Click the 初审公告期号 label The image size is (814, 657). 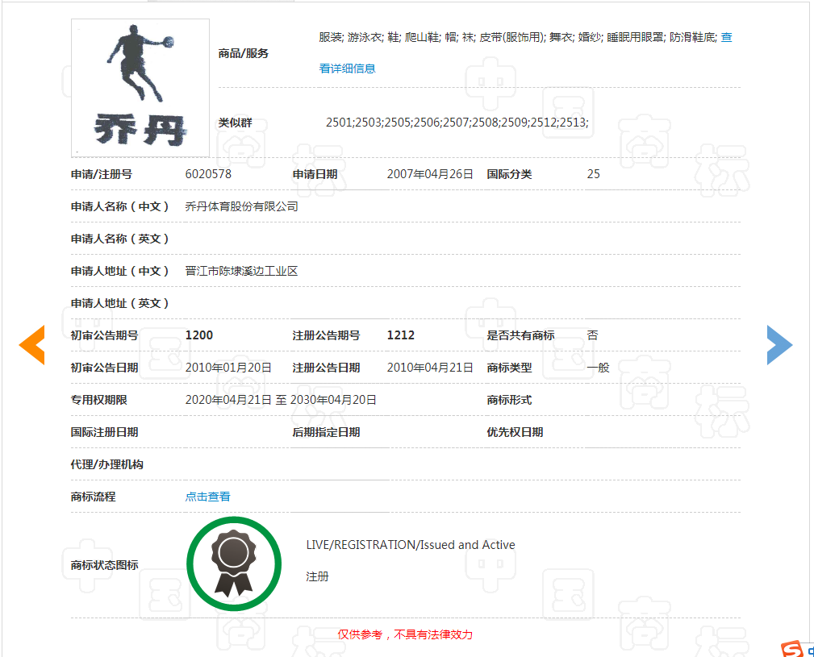click(104, 335)
